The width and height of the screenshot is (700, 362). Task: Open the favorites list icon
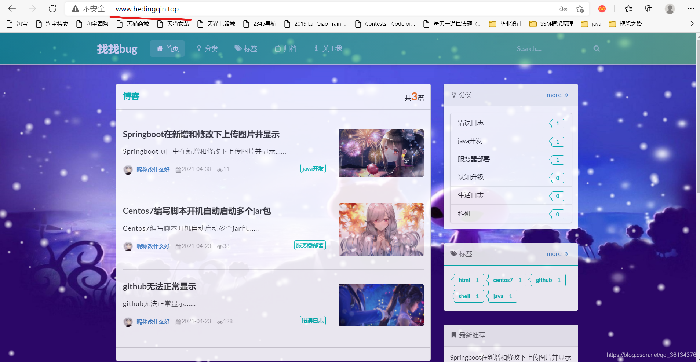628,9
